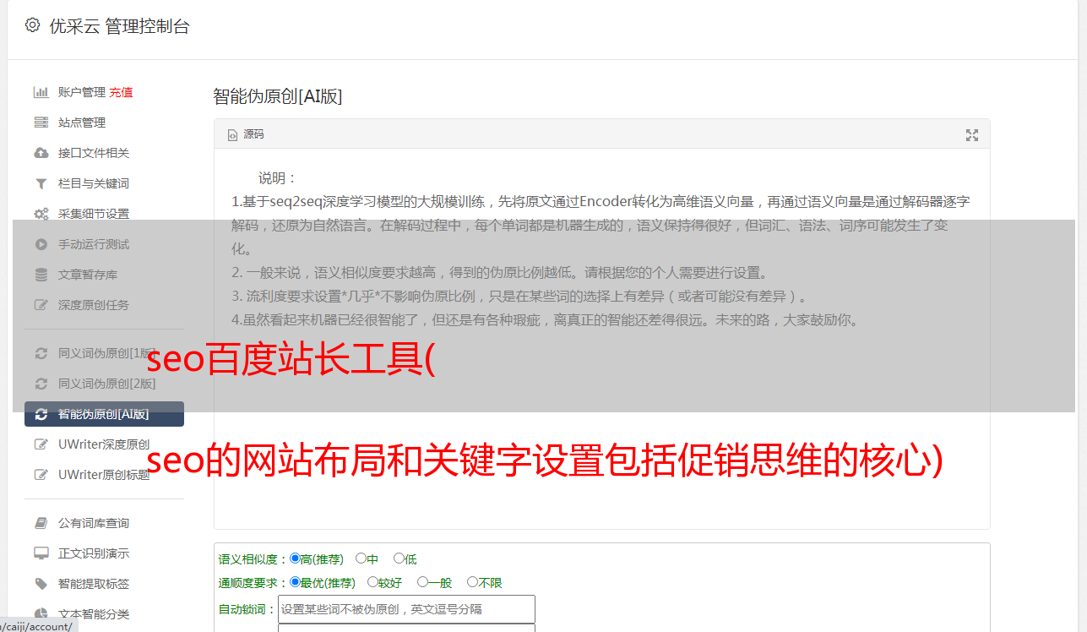
Task: Click the 栏目与关键词 filter funnel icon
Action: [41, 183]
